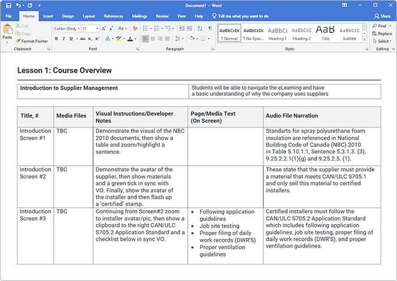Viewport: 397px width, 281px height.
Task: Insert a bulleted list
Action: pos(145,28)
